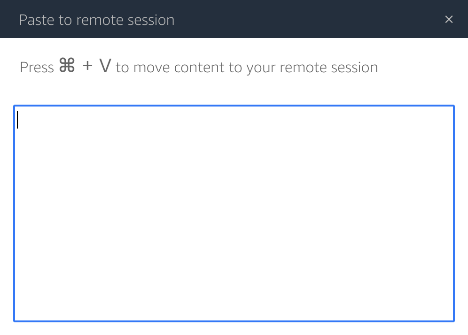Close the Paste to remote session dialog
Viewport: 468px width, 335px height.
449,19
